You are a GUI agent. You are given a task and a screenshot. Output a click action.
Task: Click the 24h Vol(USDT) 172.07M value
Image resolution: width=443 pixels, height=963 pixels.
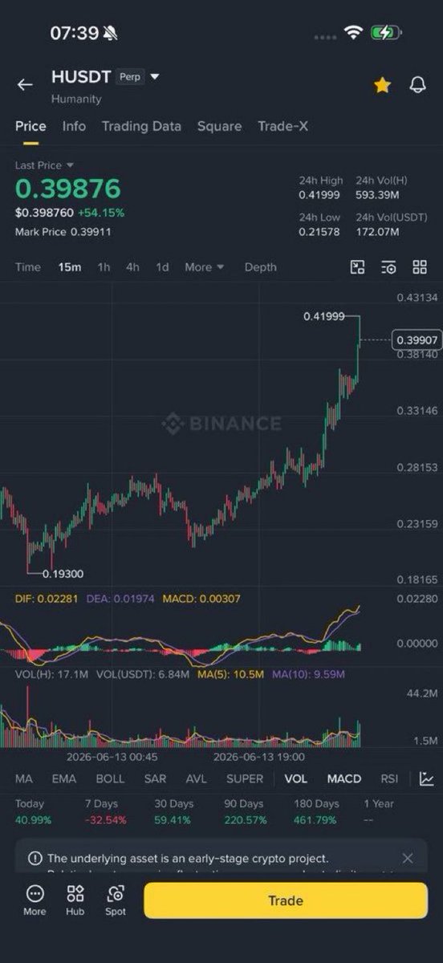(x=377, y=232)
